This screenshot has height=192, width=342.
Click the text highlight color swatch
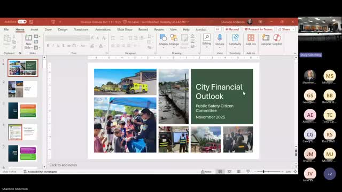pos(92,46)
